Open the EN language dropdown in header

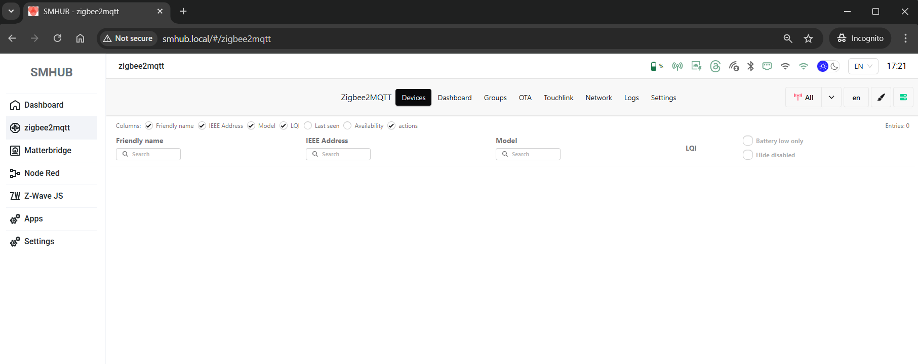click(x=863, y=66)
